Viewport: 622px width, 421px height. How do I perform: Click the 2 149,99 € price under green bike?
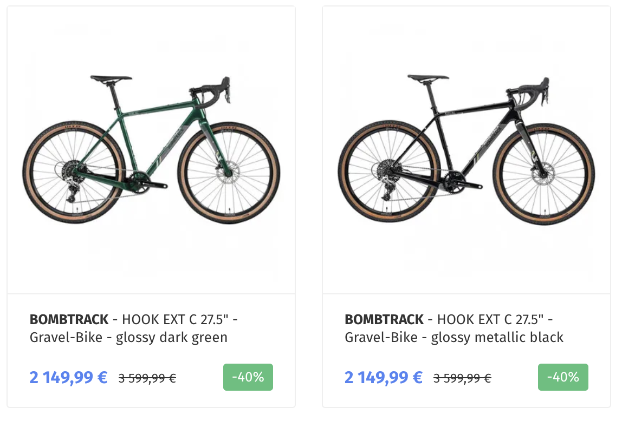coord(68,377)
